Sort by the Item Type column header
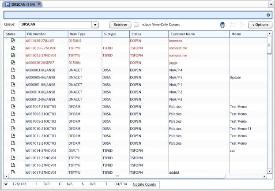The image size is (275, 191). click(85, 34)
